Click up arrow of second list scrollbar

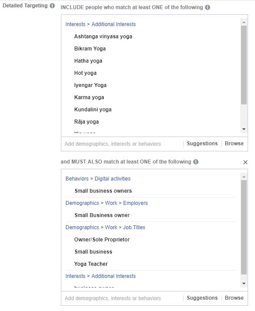click(244, 177)
